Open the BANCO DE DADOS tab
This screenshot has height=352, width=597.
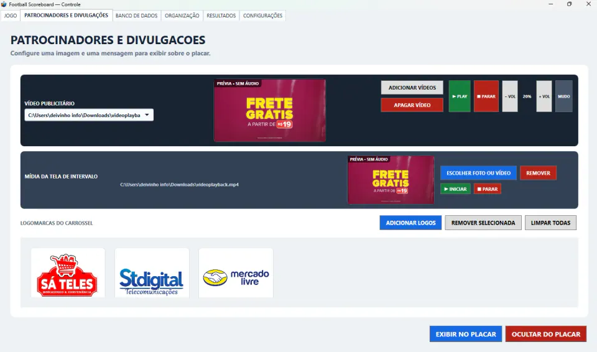(136, 16)
